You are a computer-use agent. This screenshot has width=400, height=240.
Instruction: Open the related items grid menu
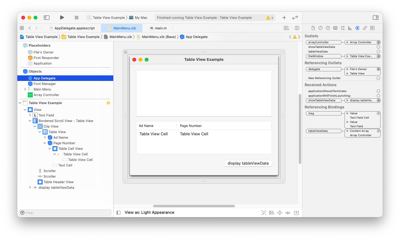click(22, 28)
